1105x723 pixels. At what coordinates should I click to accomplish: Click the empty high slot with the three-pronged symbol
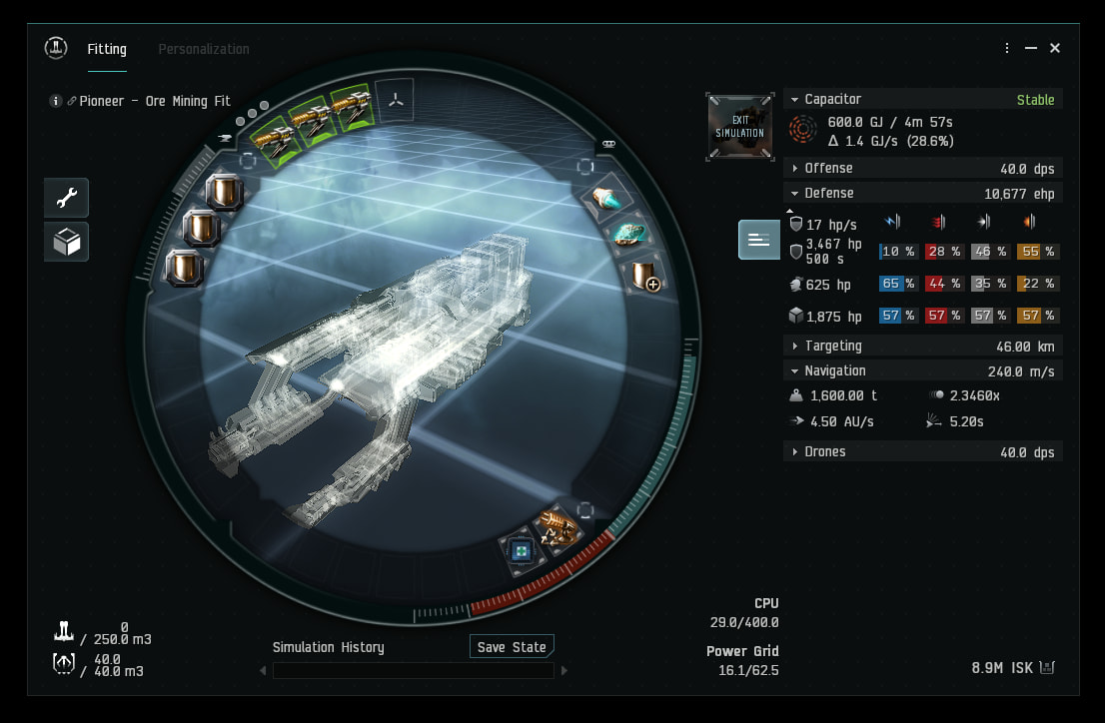click(396, 101)
